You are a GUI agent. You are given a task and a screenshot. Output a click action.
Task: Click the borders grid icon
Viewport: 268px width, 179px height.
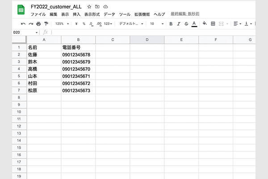pyautogui.click(x=213, y=24)
